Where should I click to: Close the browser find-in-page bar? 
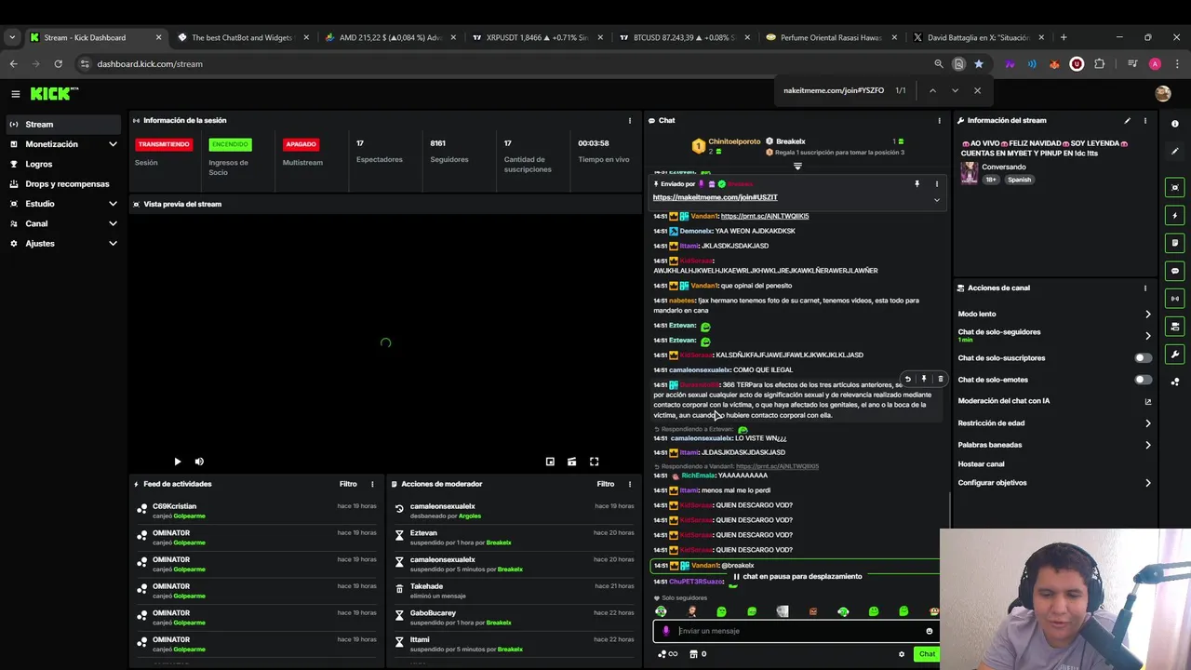pos(977,90)
